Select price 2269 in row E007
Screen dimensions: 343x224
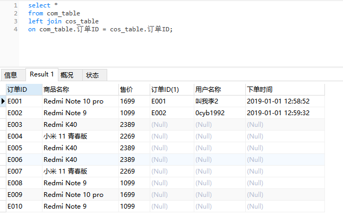tap(134, 171)
